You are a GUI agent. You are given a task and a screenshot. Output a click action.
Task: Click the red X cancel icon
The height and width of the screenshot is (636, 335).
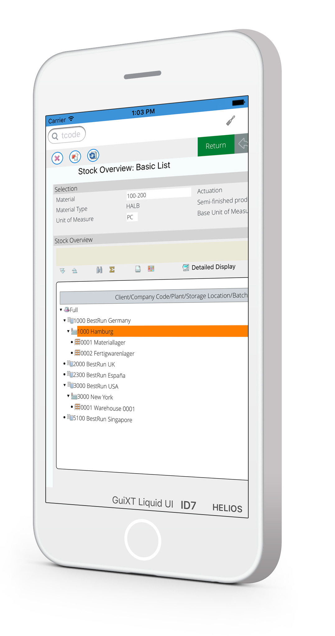coord(57,158)
